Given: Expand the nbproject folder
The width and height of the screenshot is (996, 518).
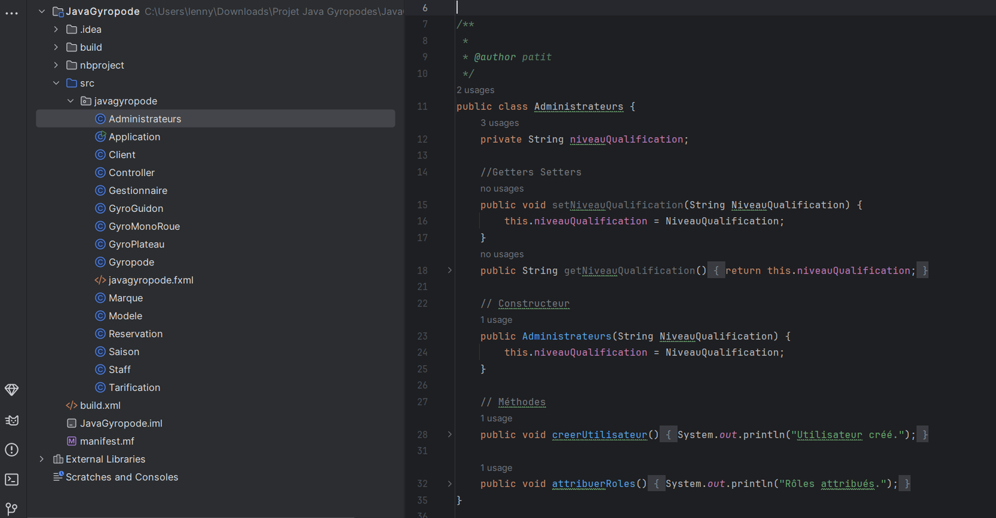Looking at the screenshot, I should pyautogui.click(x=56, y=65).
